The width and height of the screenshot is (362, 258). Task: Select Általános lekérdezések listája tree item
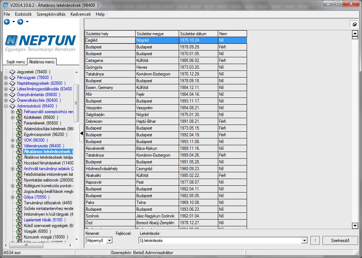pos(48,157)
